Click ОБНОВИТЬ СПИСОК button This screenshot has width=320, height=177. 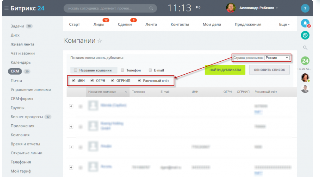(x=269, y=70)
